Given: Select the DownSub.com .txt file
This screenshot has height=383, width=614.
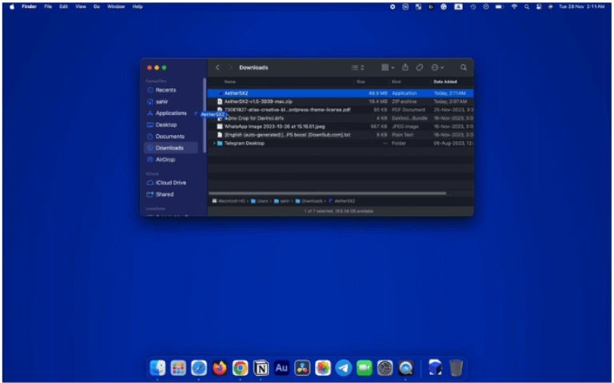Looking at the screenshot, I should [x=341, y=135].
